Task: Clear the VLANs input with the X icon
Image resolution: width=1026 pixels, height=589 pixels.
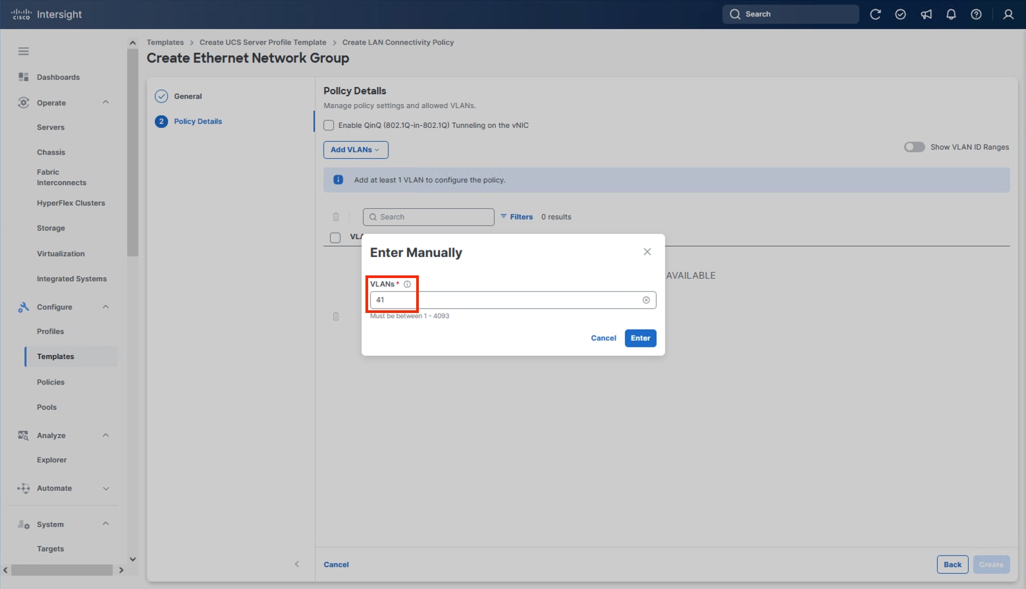Action: pos(646,300)
